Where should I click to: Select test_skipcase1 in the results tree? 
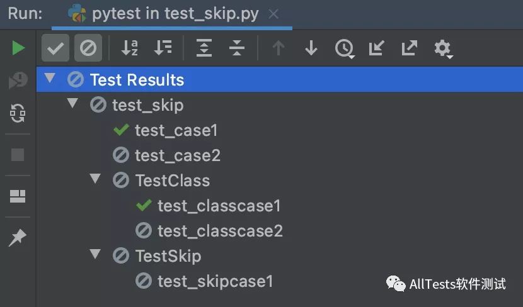[215, 281]
